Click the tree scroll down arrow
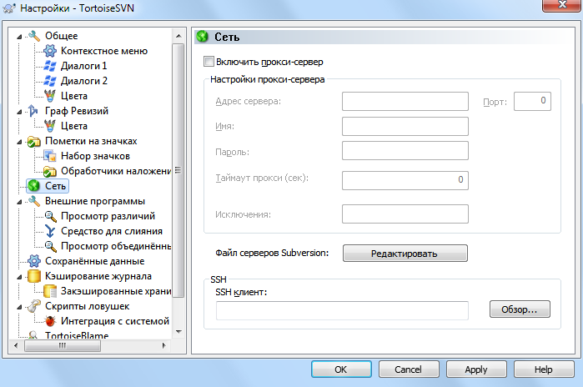Viewport: 583px width, 387px height. [178, 332]
